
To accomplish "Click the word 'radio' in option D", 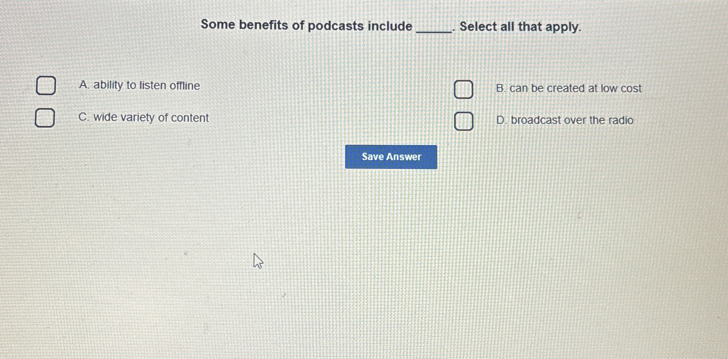I will tap(621, 120).
